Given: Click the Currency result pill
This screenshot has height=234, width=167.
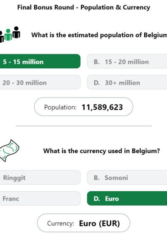Looking at the screenshot, I should (x=83, y=223).
